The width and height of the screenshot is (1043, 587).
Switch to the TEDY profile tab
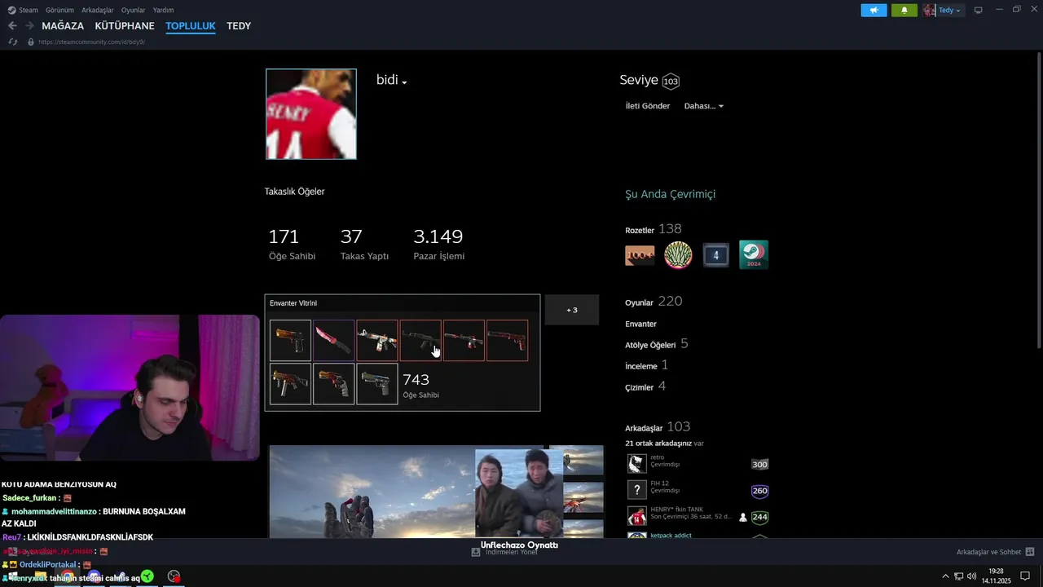tap(239, 26)
